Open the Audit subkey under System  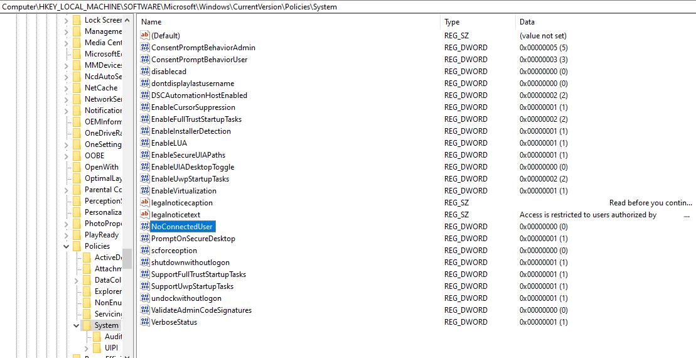[x=113, y=337]
